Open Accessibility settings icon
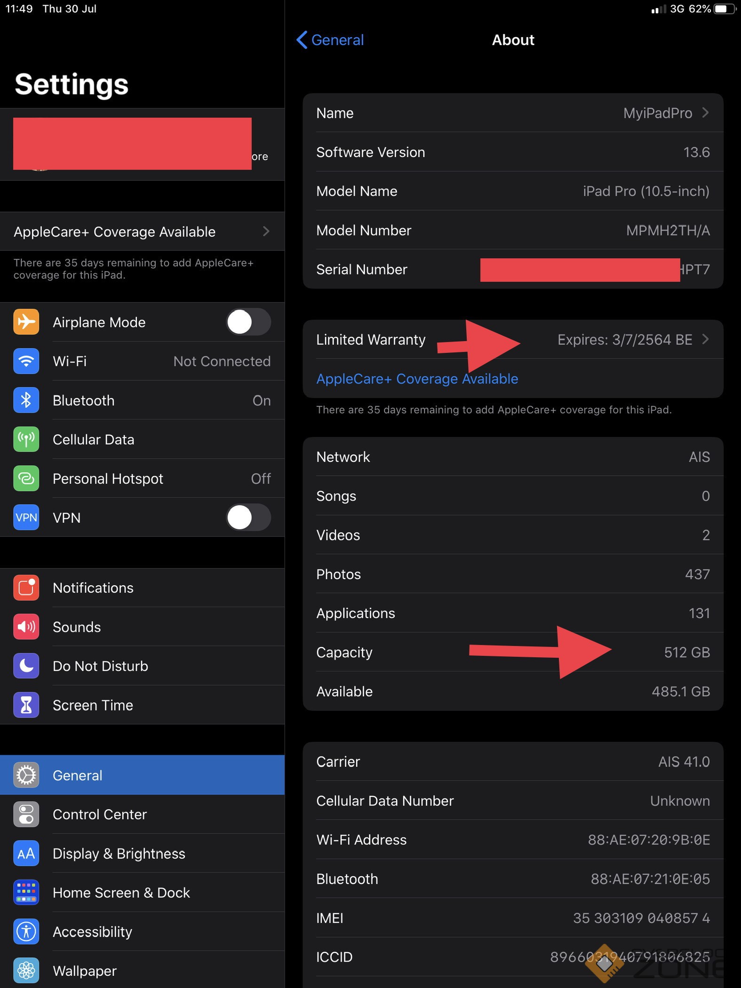This screenshot has width=741, height=988. (26, 931)
